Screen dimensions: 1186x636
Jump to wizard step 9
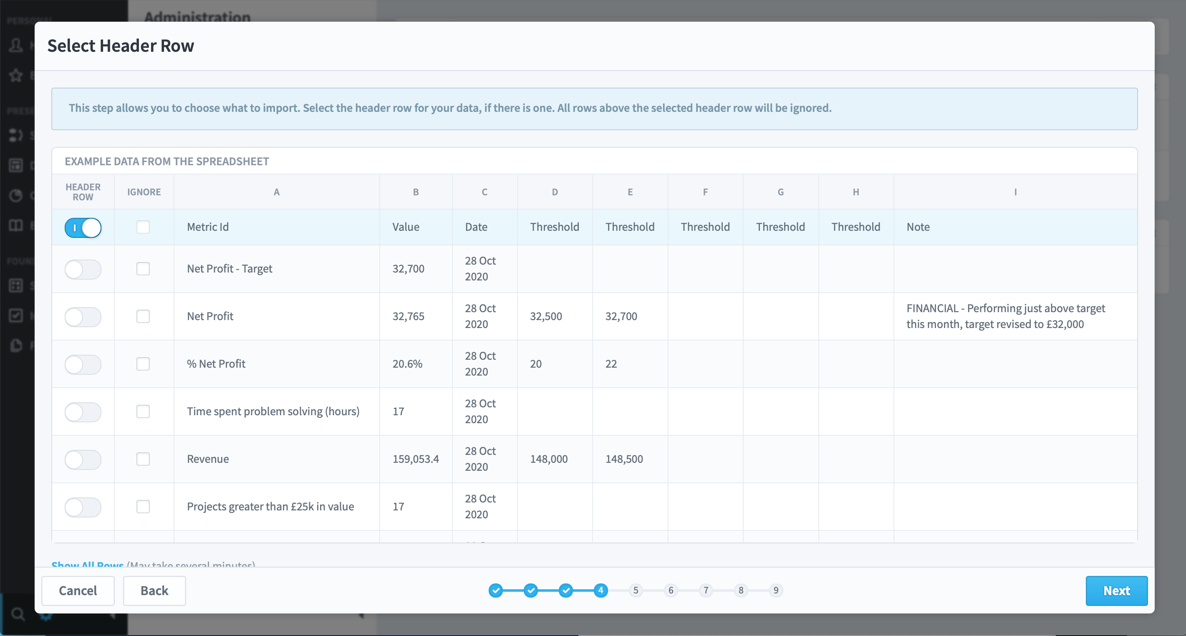(x=776, y=590)
